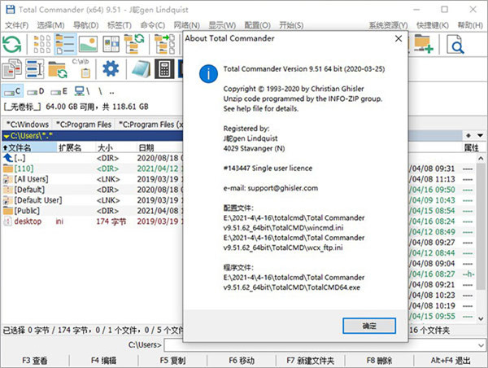Open the 帮助(H) menu
Screen dimensions: 488x368
pos(470,25)
